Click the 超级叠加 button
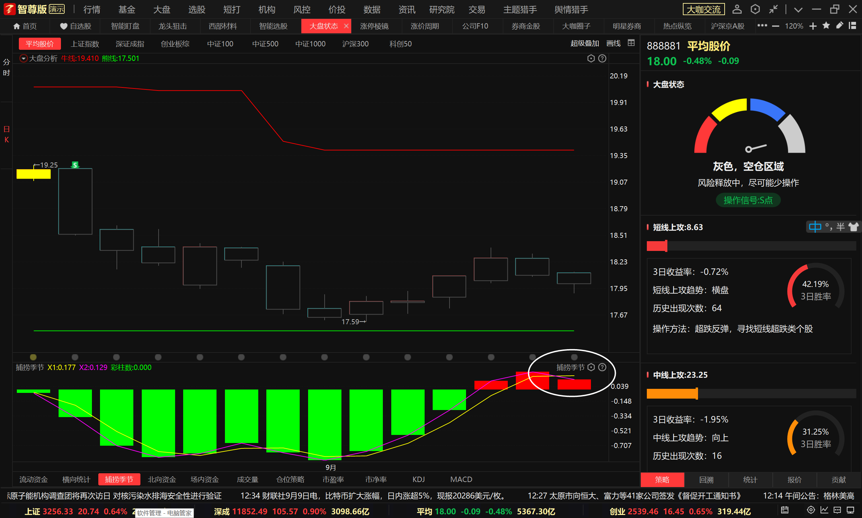 585,43
